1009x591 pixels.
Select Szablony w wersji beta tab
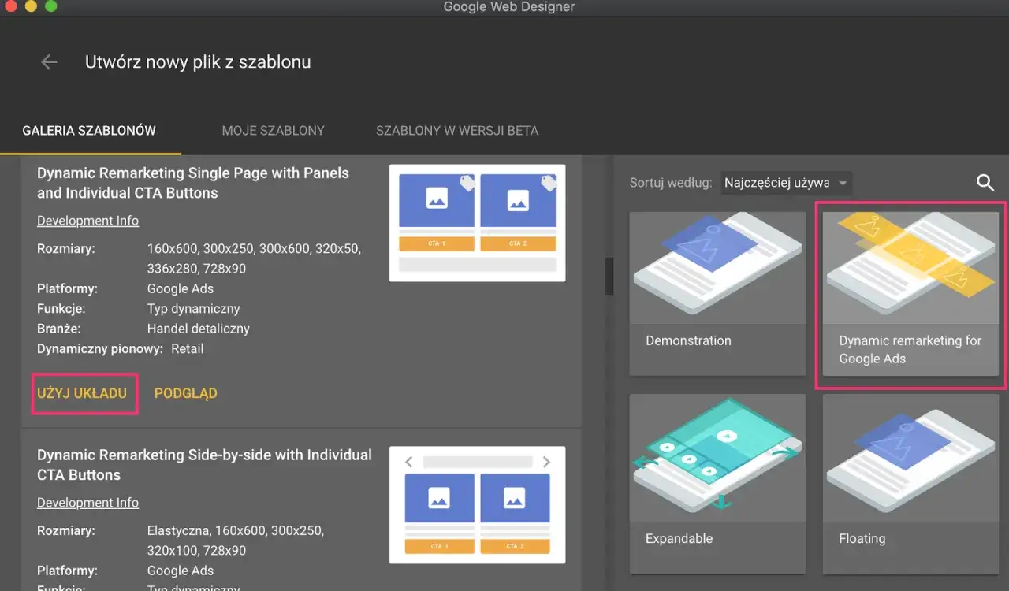[457, 131]
